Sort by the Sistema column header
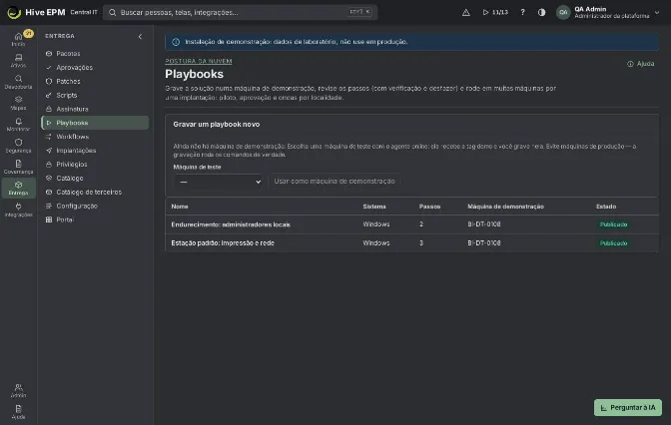Image resolution: width=671 pixels, height=425 pixels. 374,207
